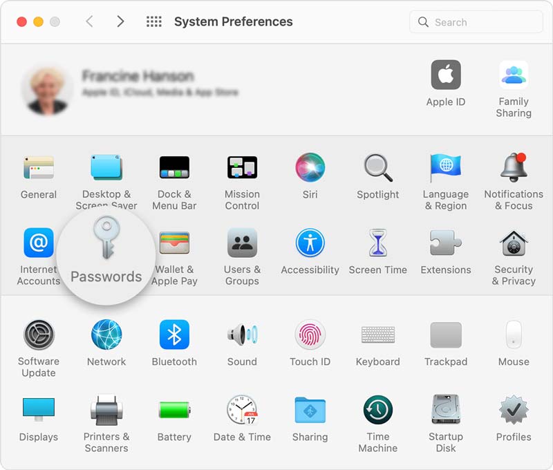This screenshot has height=470, width=553.
Task: Open Time Machine preferences
Action: [x=377, y=412]
